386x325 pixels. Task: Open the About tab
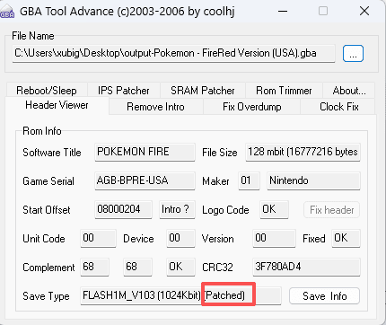pos(349,90)
